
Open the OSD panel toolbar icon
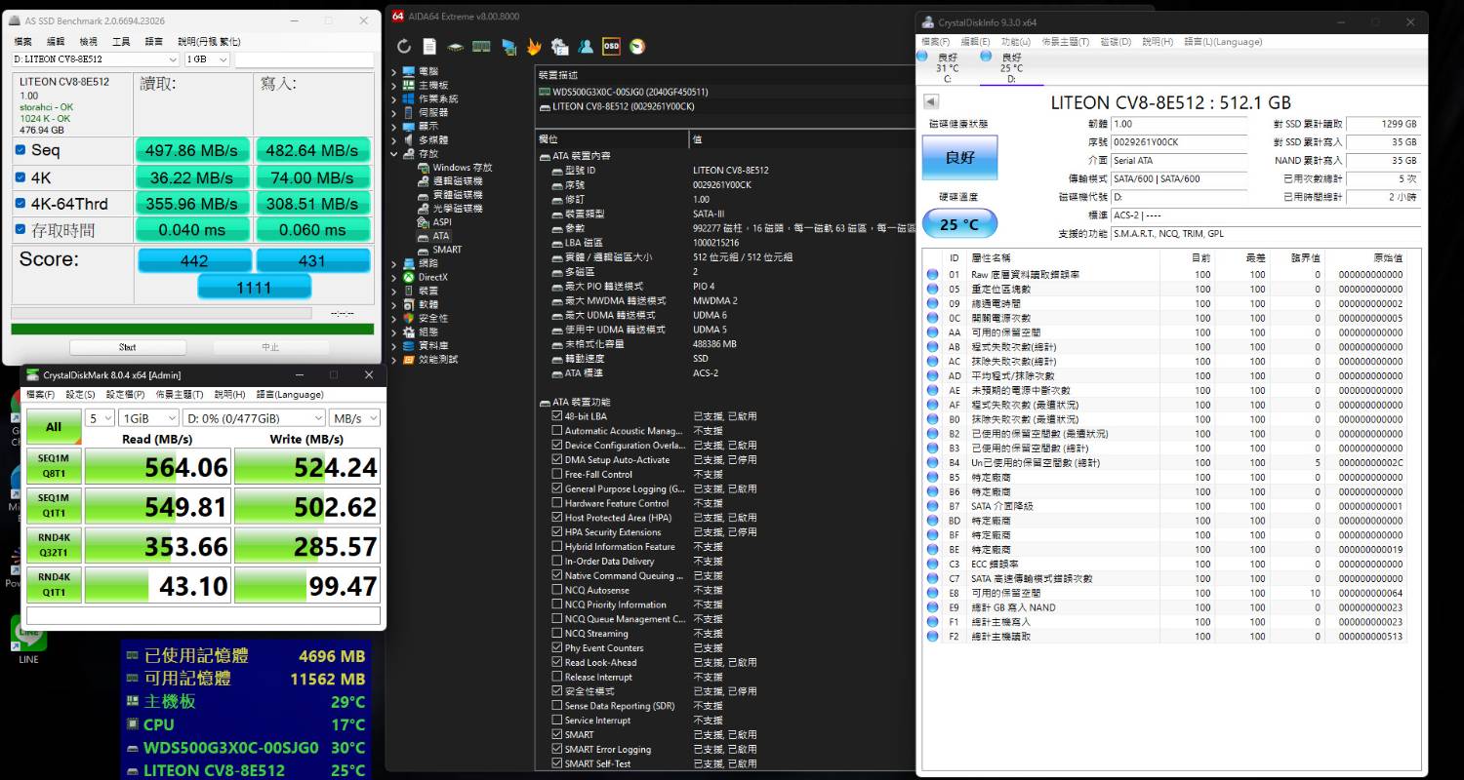click(x=611, y=46)
